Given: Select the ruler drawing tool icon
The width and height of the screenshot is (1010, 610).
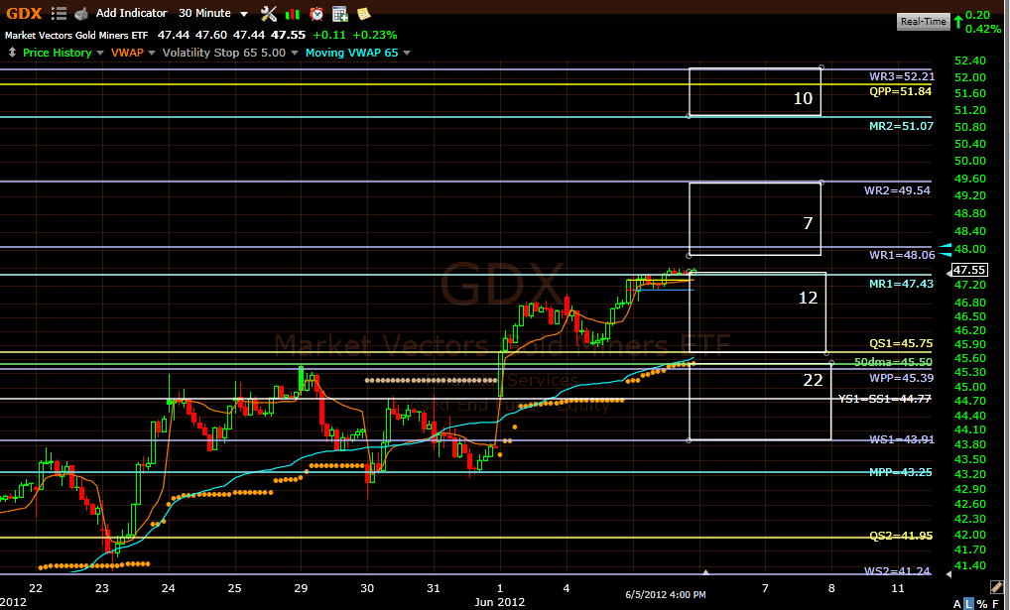Looking at the screenshot, I should pyautogui.click(x=996, y=586).
